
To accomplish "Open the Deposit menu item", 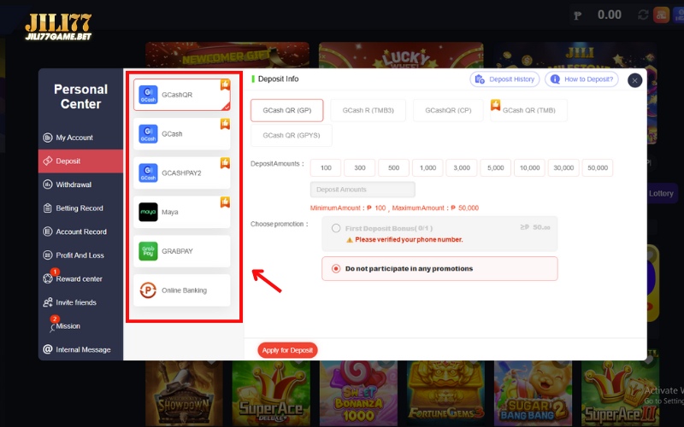I will click(80, 161).
